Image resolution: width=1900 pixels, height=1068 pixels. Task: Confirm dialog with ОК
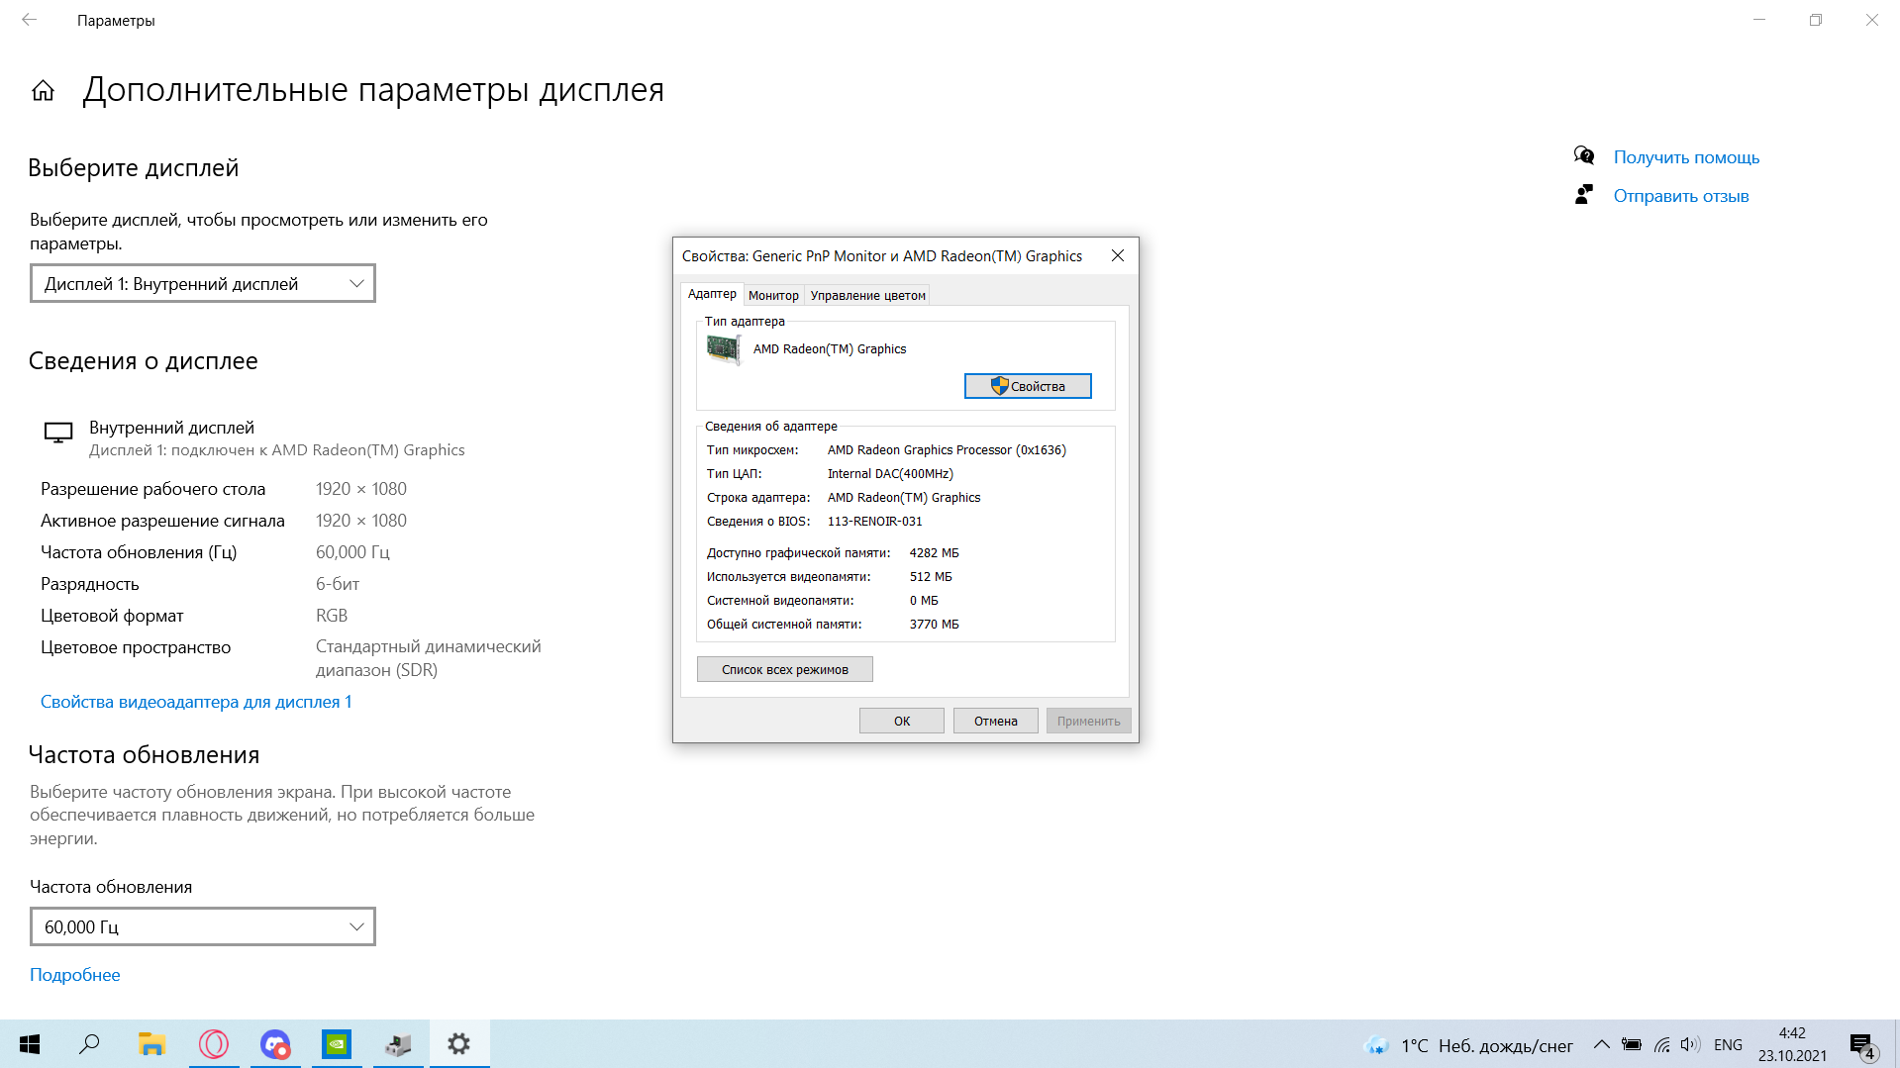coord(902,721)
